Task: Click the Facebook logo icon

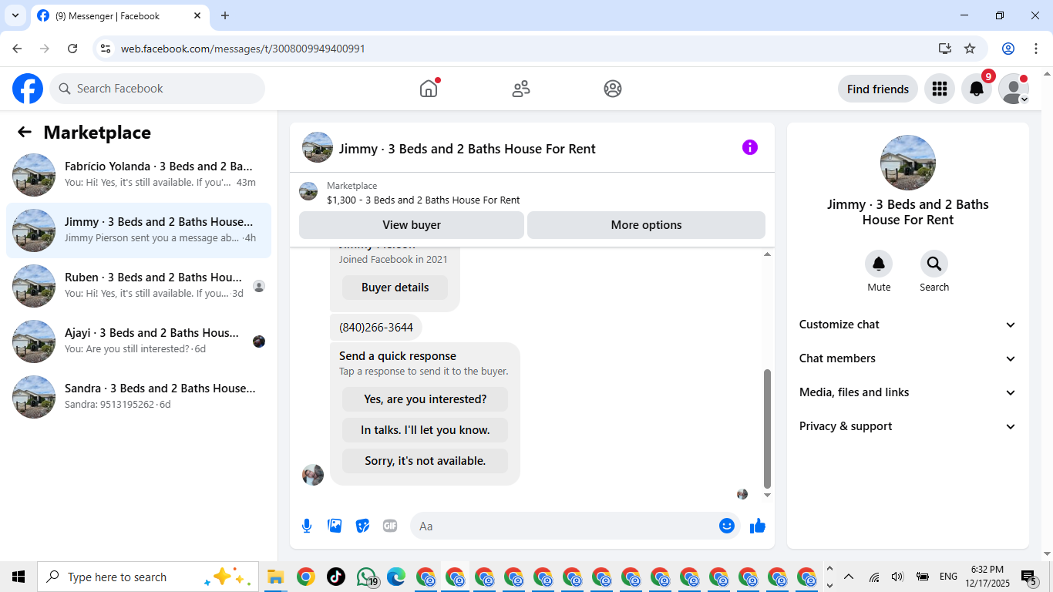Action: coord(28,89)
